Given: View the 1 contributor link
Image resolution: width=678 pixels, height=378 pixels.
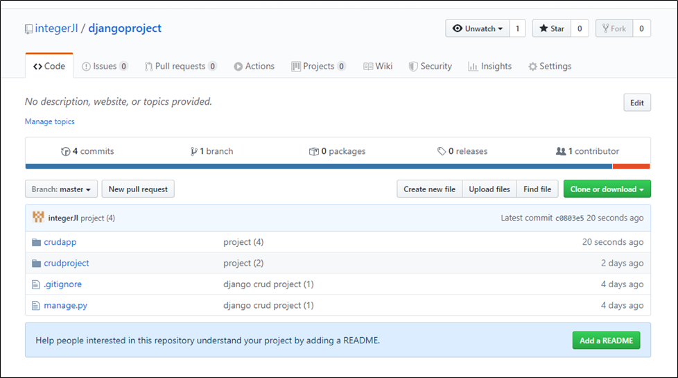Looking at the screenshot, I should click(x=587, y=151).
